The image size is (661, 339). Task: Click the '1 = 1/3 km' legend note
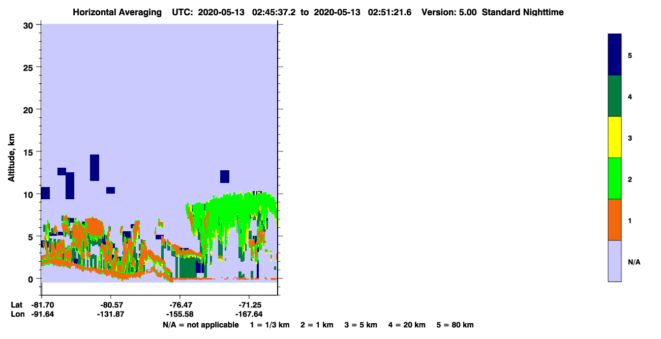click(x=269, y=325)
